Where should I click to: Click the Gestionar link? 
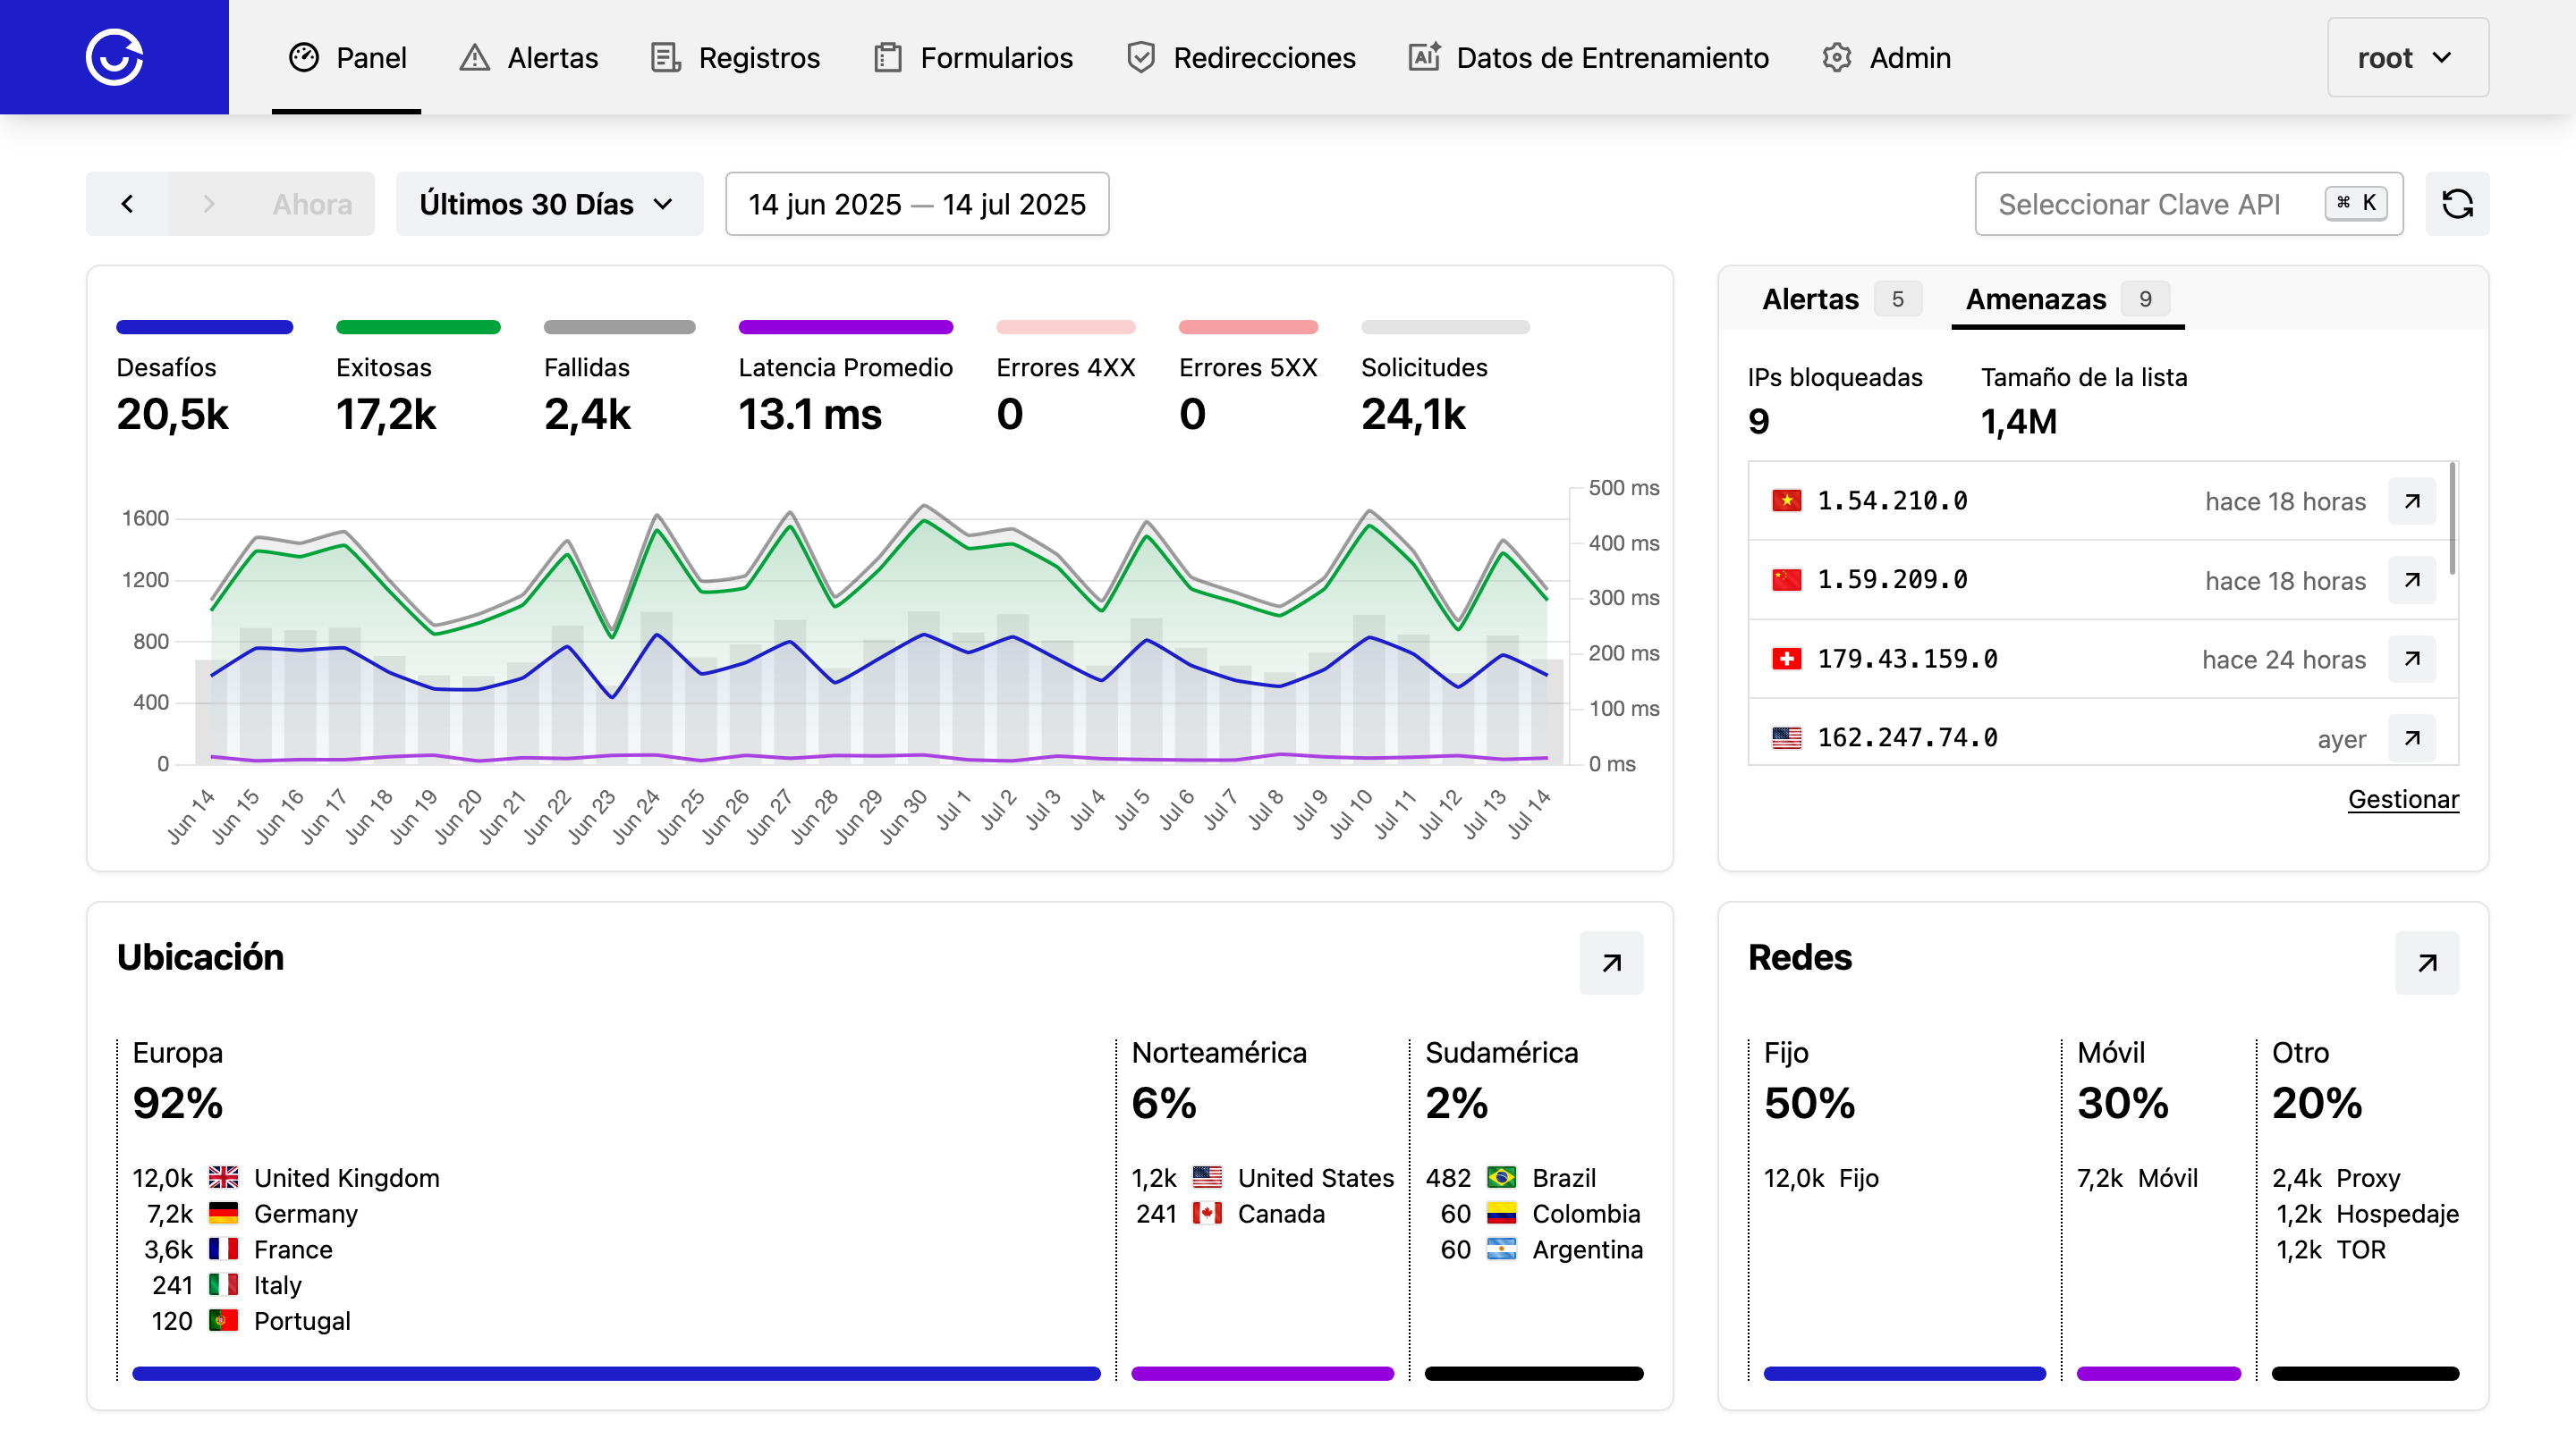click(x=2402, y=799)
